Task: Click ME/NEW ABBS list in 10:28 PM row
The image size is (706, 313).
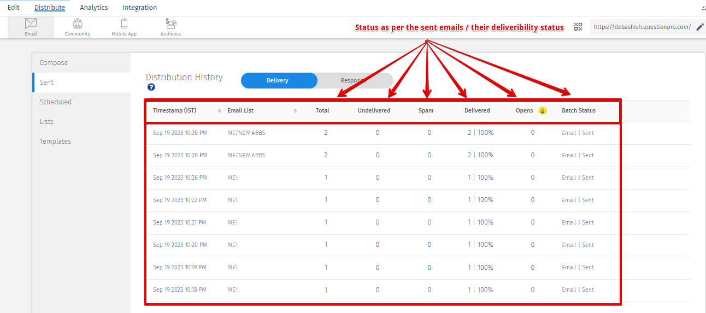Action: click(246, 155)
